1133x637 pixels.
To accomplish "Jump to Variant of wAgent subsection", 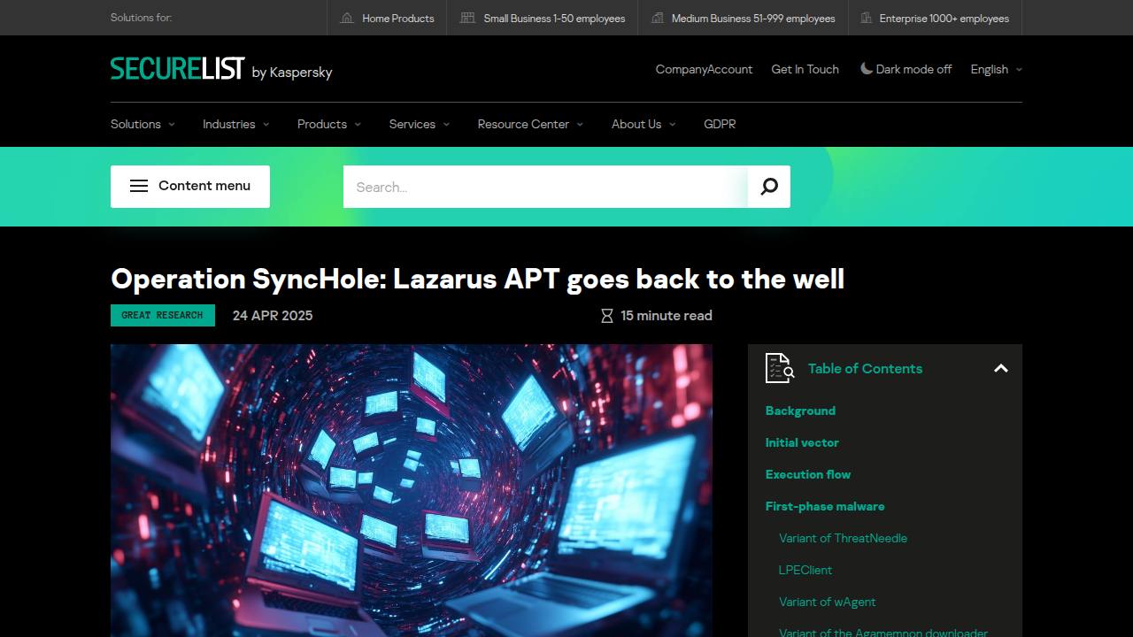I will click(x=828, y=602).
